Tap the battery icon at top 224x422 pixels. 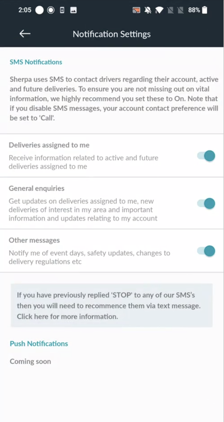tap(205, 10)
